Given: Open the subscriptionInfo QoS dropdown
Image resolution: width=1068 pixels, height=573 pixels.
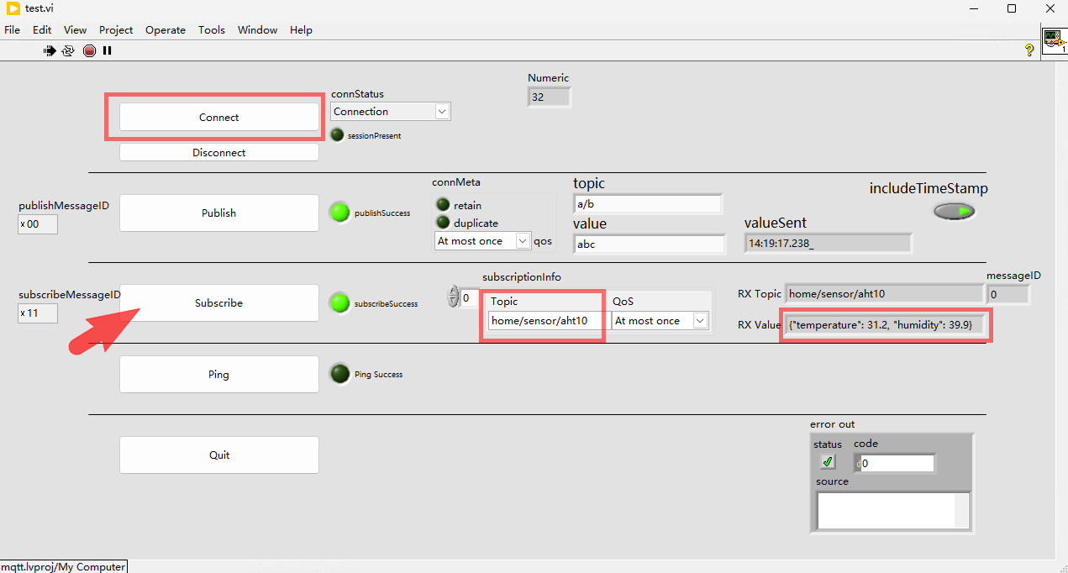Looking at the screenshot, I should 700,321.
